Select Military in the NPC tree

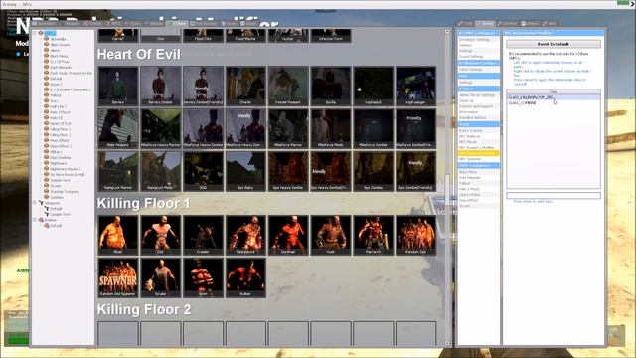56,152
